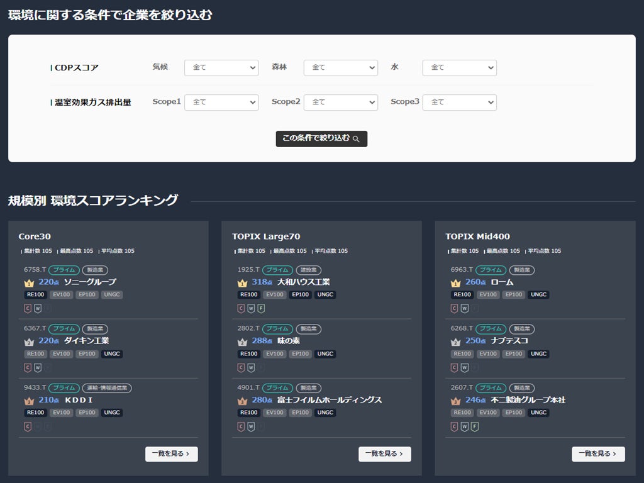Click the W water badge under ソニーグループ

(x=37, y=308)
